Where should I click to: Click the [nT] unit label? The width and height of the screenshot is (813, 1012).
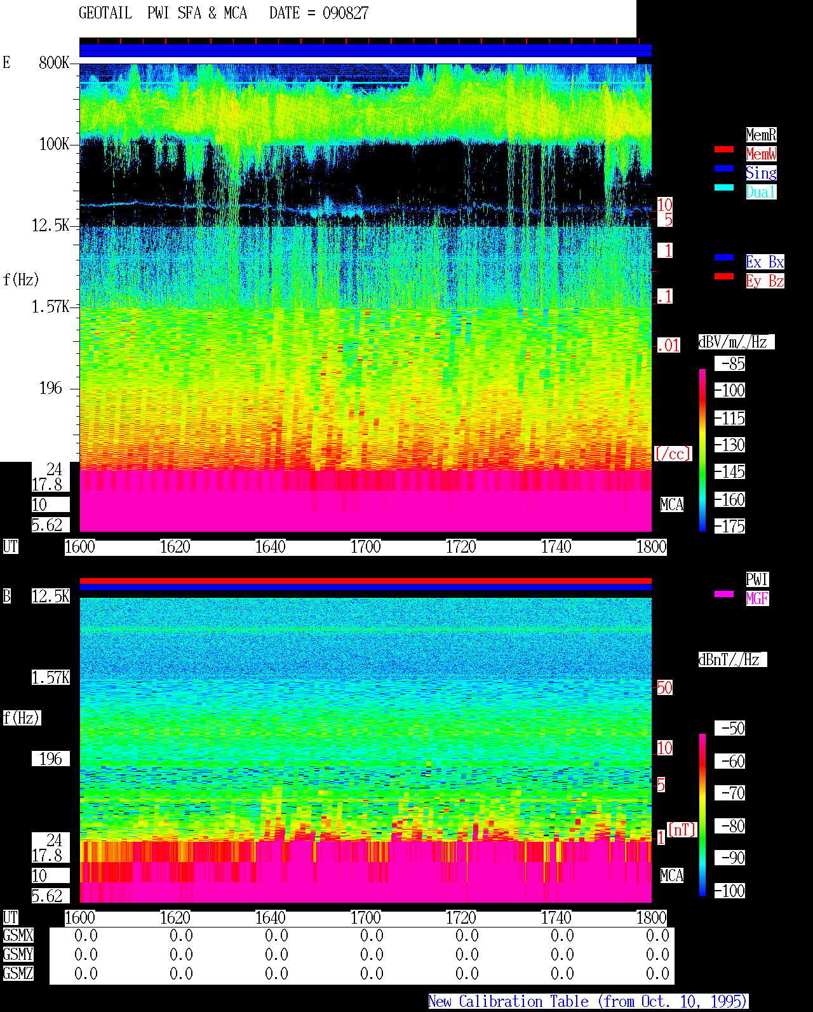(682, 830)
